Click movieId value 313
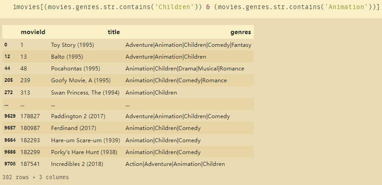Viewport: 382px width, 185px height. tap(26, 93)
